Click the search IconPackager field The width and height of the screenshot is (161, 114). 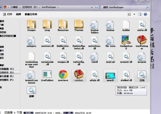tap(123, 7)
